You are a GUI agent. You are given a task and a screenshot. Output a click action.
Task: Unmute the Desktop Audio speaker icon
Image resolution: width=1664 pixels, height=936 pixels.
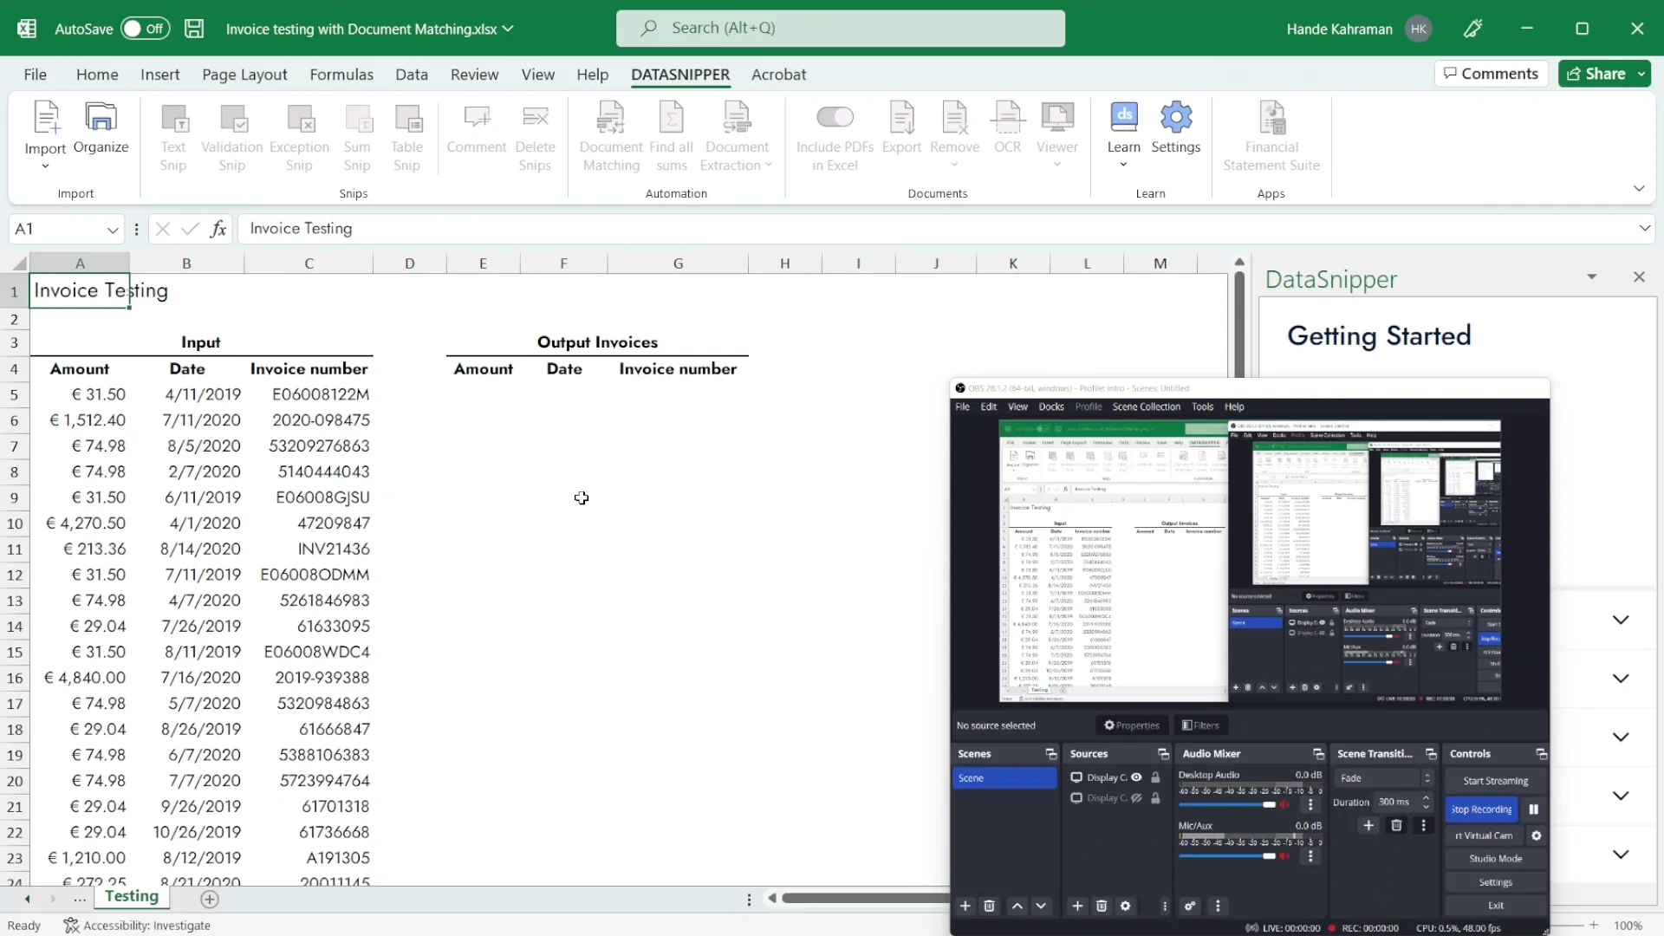click(x=1284, y=805)
